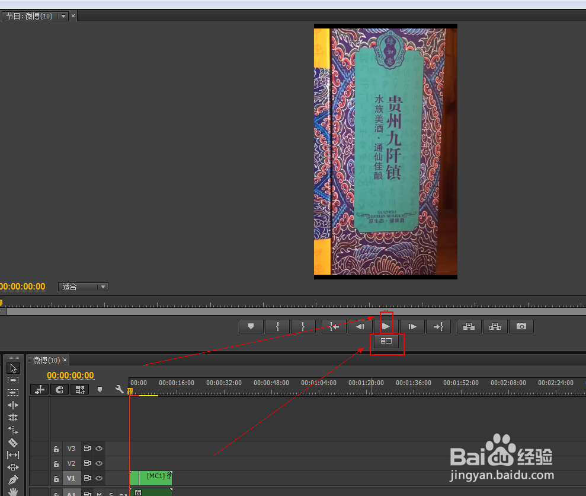This screenshot has height=496, width=586.
Task: Go to In point
Action: (x=334, y=327)
